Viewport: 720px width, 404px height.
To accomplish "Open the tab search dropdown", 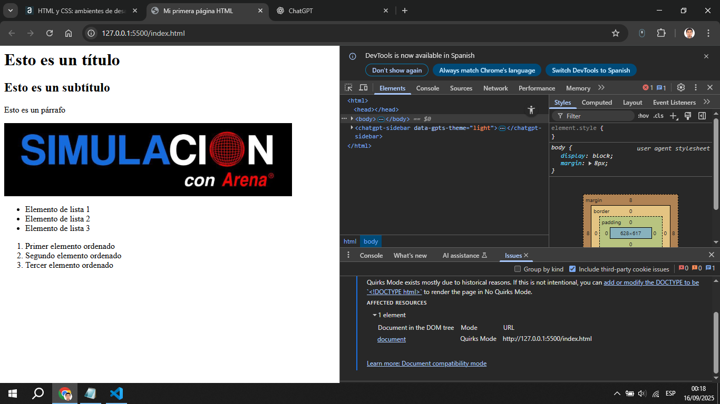I will tap(10, 11).
